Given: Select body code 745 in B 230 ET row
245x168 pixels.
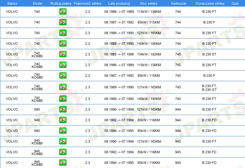Looking at the screenshot, I should 178,54.
